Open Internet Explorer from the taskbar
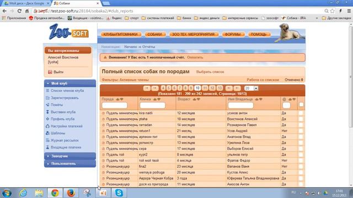The image size is (353, 198). [x=23, y=193]
